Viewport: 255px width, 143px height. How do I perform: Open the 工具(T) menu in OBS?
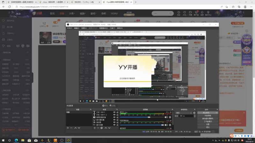click(113, 28)
